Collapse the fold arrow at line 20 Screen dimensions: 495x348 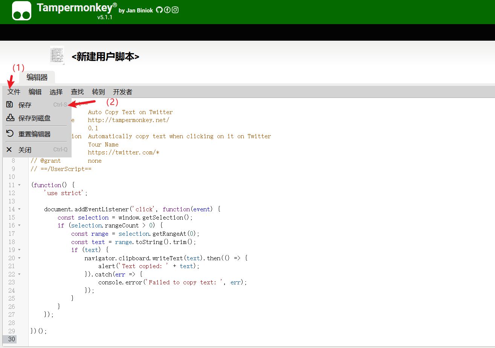[19, 258]
